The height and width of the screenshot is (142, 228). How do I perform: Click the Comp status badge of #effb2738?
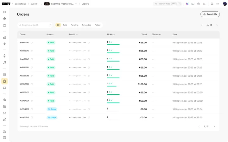[52, 109]
